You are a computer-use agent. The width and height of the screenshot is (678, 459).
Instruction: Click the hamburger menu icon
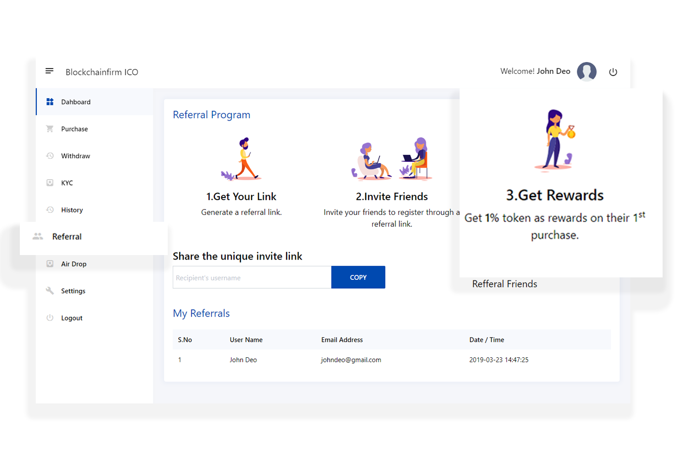pos(50,71)
